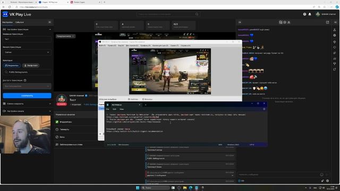Click the info icon beside Доступ к трансляции
340x191 pixels.
coord(25,80)
